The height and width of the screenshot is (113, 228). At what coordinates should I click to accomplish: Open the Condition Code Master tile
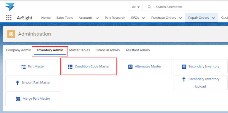tap(88, 67)
